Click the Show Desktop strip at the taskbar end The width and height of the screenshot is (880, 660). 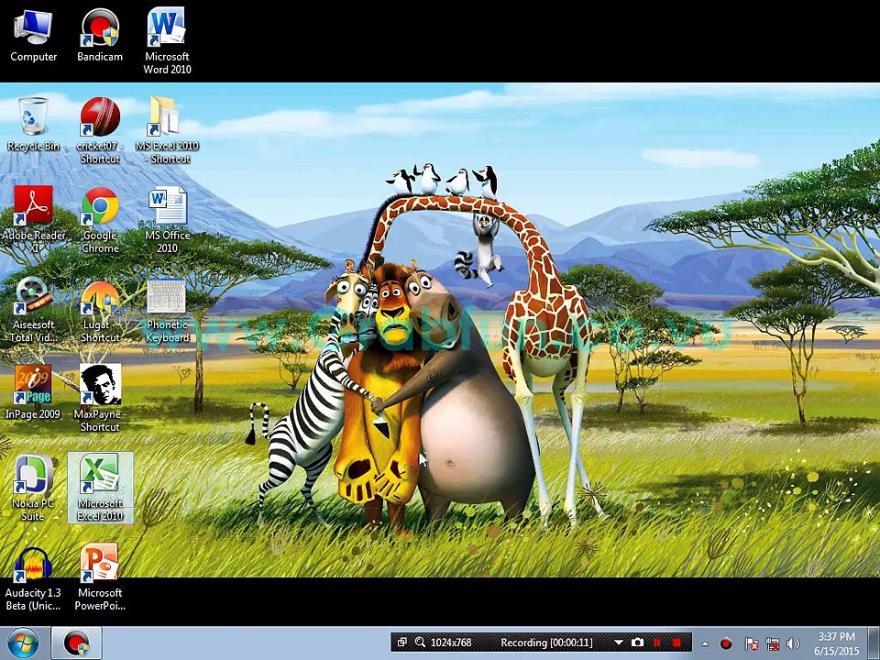tap(874, 643)
